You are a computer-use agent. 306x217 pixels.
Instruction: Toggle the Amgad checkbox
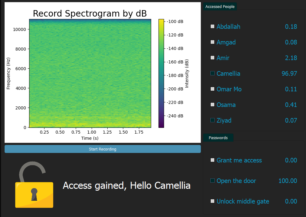[212, 42]
